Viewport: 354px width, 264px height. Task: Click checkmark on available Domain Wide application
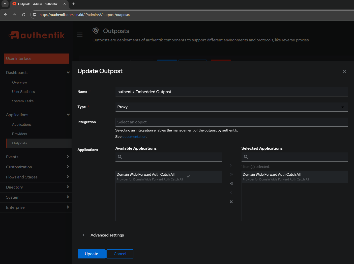tap(188, 176)
